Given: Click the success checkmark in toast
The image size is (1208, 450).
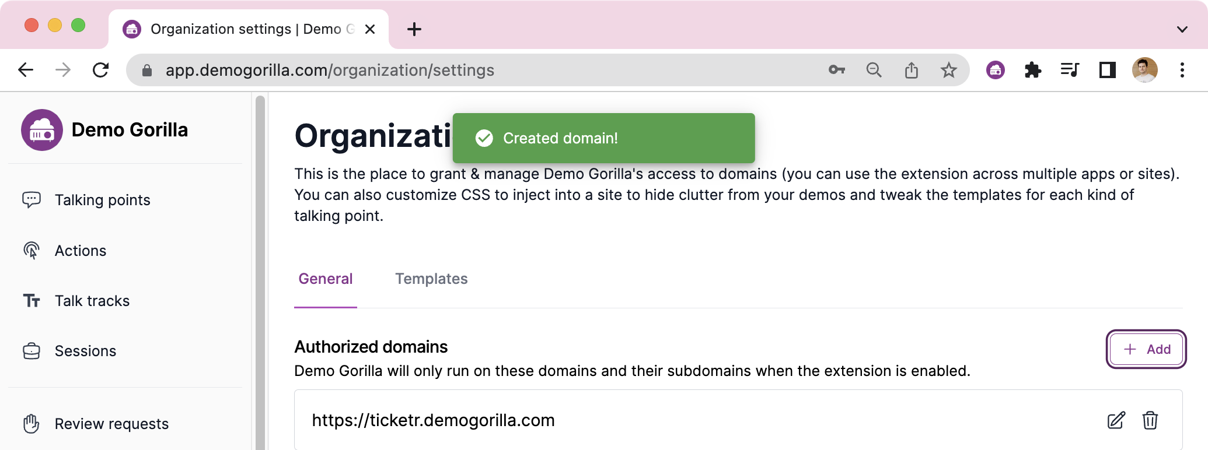Looking at the screenshot, I should pos(484,138).
